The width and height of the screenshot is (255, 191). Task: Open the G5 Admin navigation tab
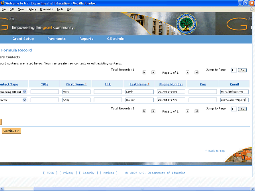pyautogui.click(x=116, y=39)
